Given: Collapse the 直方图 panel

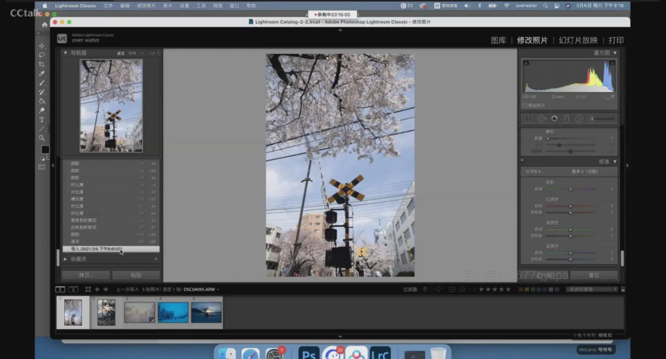Looking at the screenshot, I should pos(615,53).
